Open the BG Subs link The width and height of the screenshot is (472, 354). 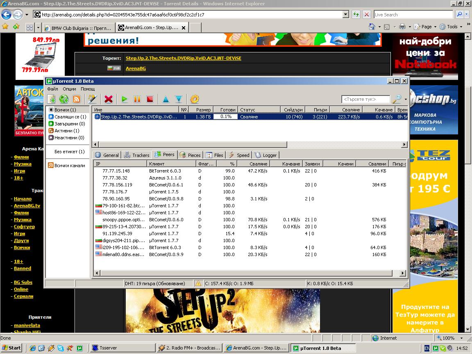coord(23,282)
